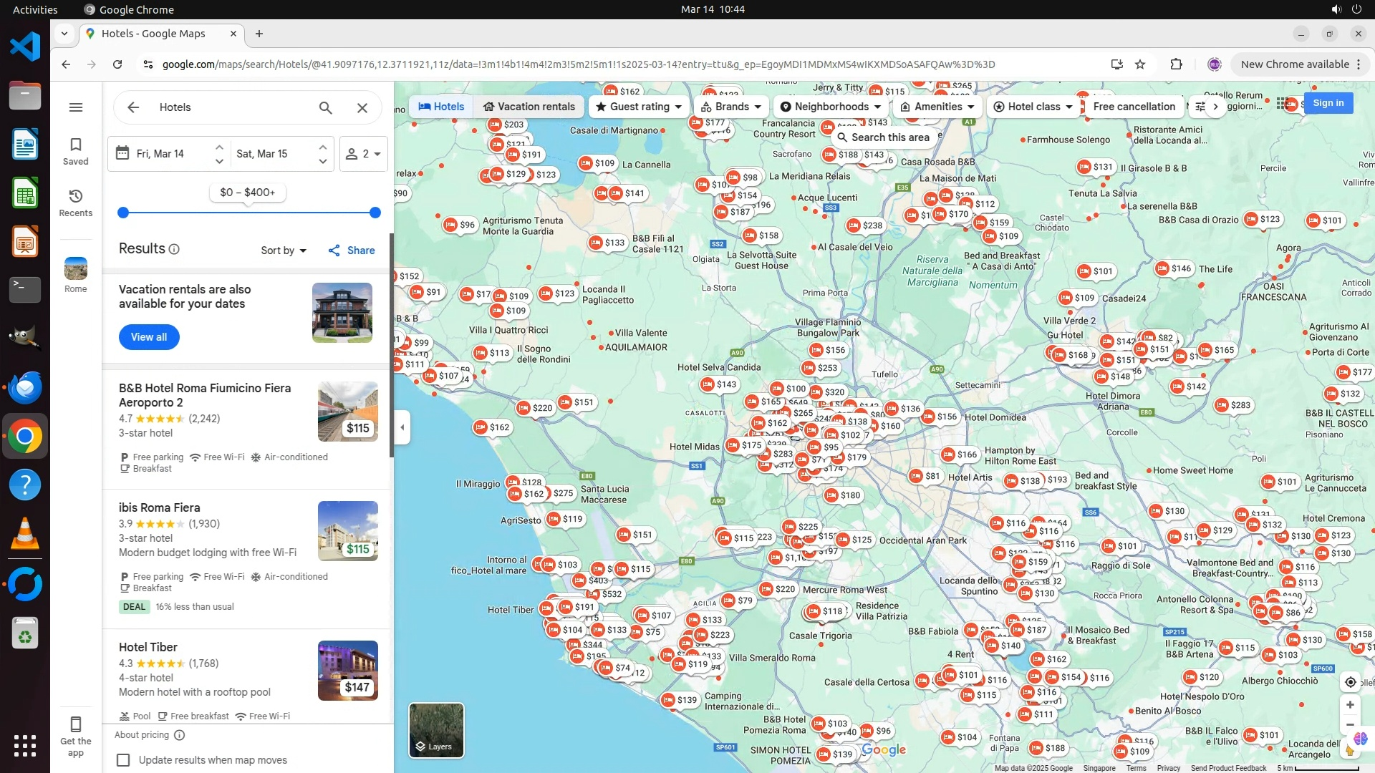Click the View all button
1375x773 pixels.
[149, 337]
